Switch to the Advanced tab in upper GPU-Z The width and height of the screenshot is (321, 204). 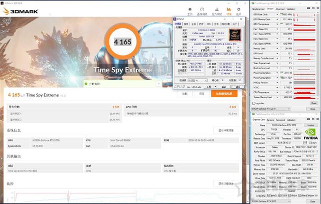pos(280,9)
